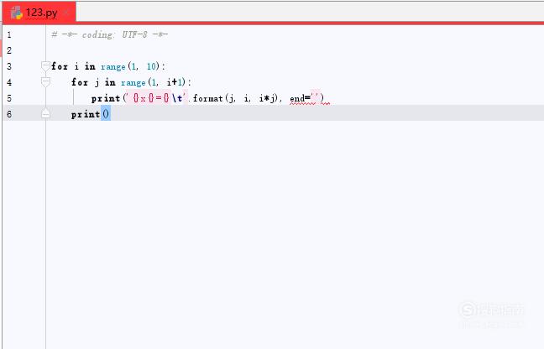
Task: Click line number 5 in the gutter
Action: coord(9,98)
